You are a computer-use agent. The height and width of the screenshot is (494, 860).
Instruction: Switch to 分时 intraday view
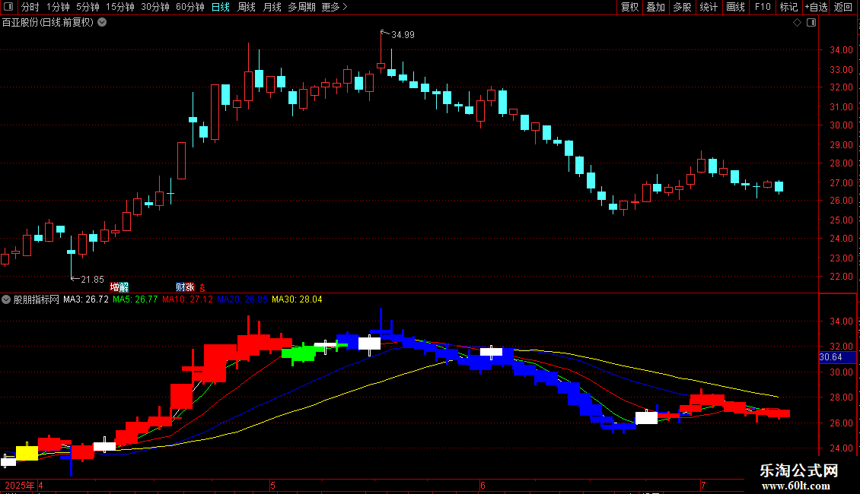[x=30, y=7]
